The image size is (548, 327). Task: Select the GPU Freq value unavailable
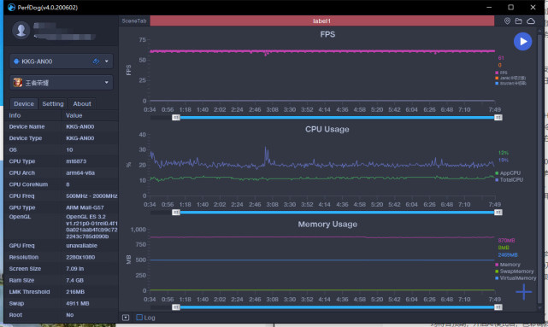[x=81, y=245]
